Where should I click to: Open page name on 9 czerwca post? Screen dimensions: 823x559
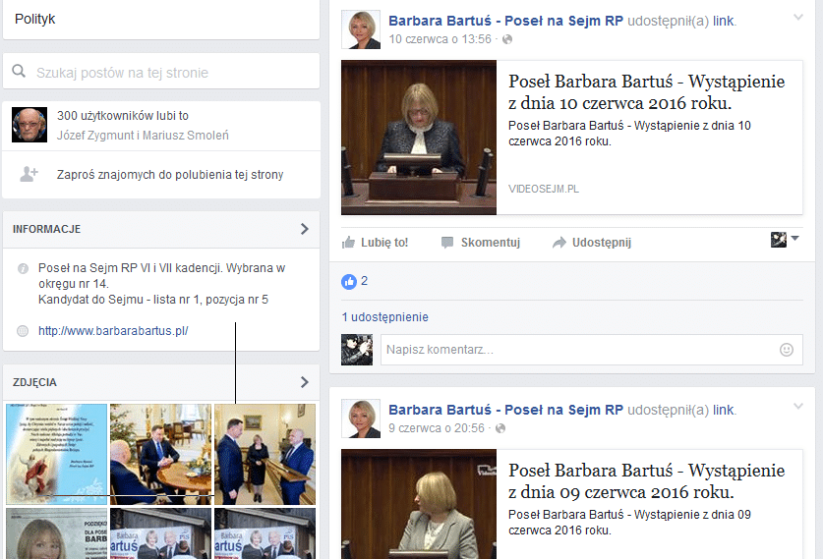(x=505, y=410)
